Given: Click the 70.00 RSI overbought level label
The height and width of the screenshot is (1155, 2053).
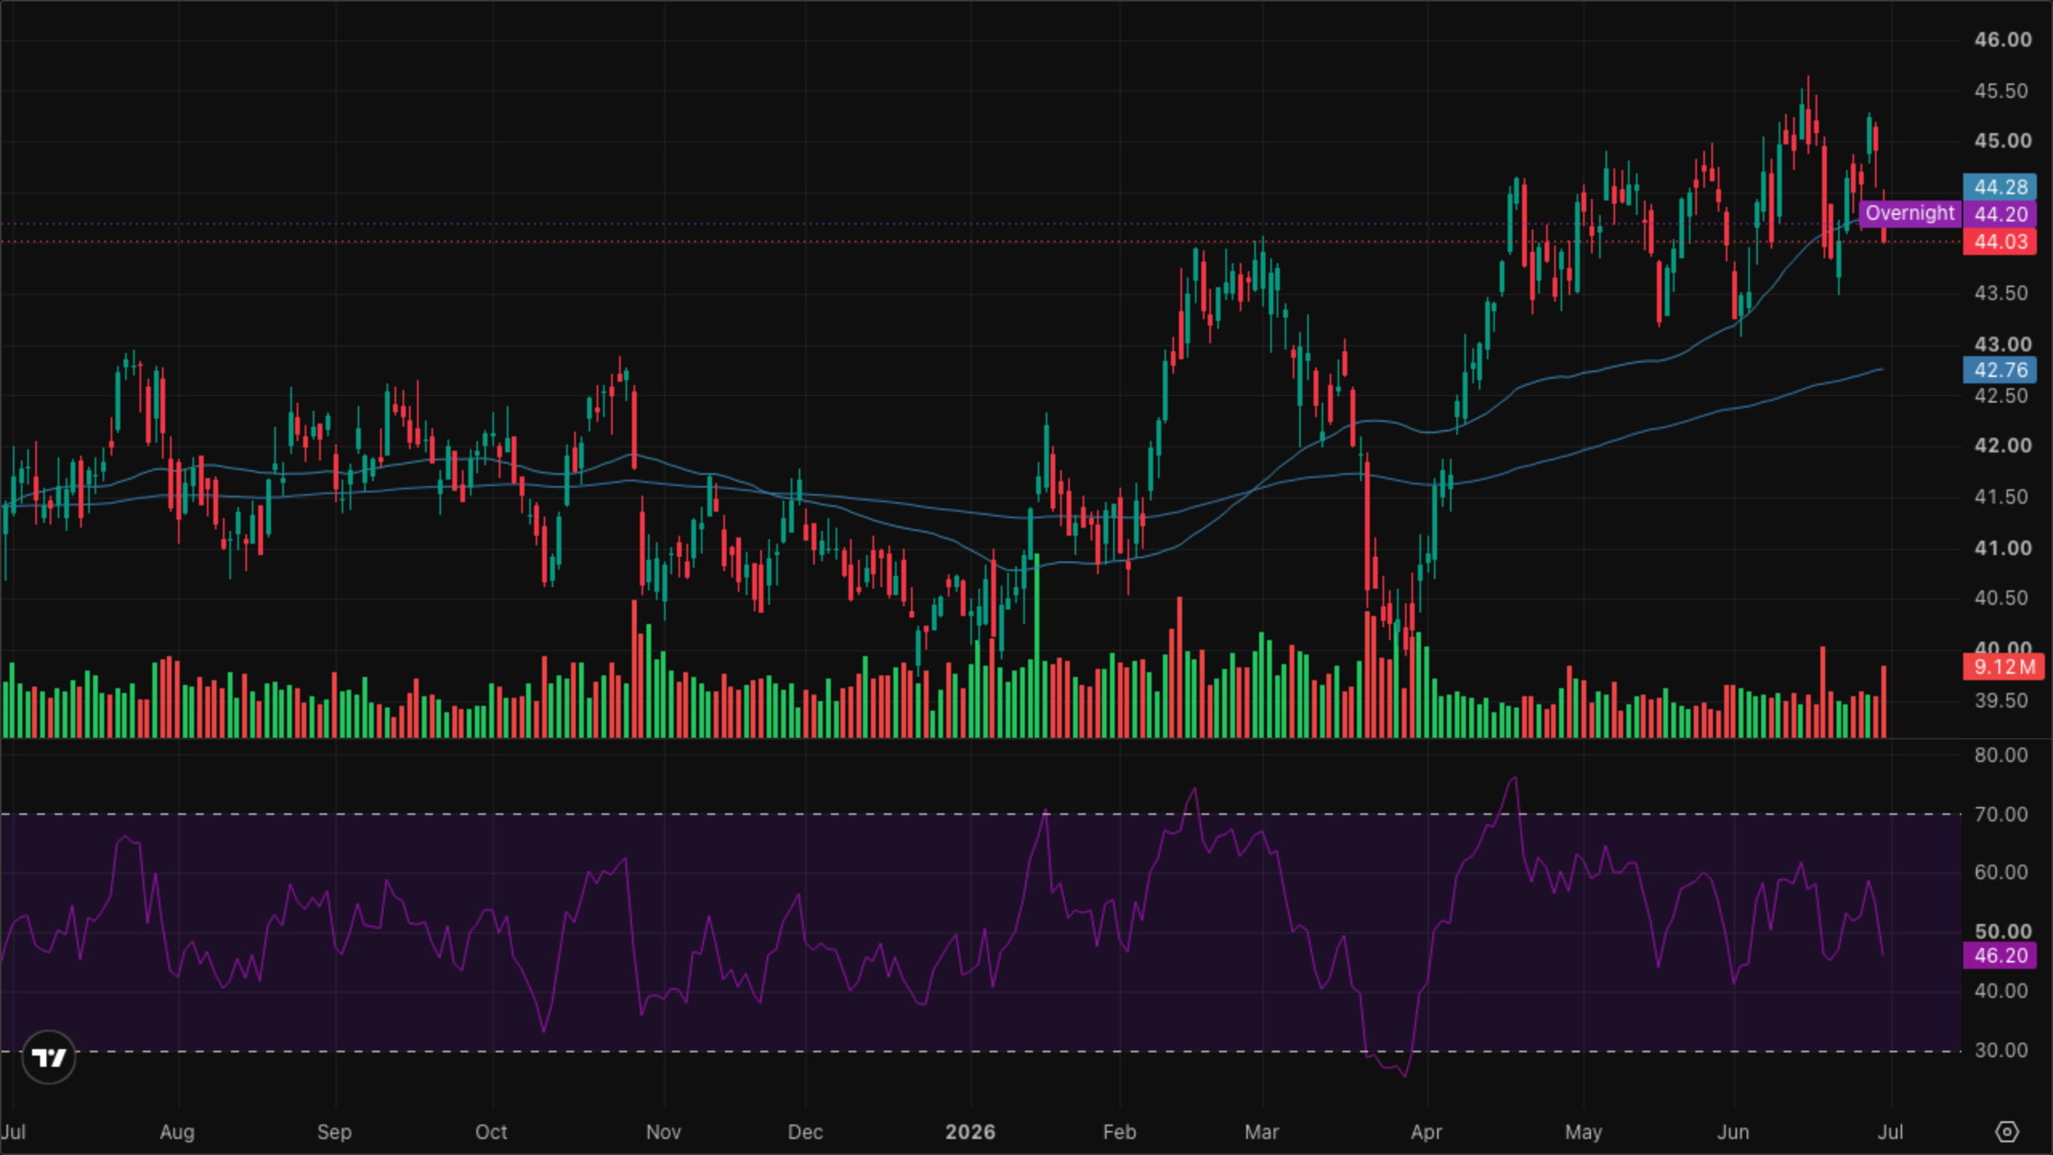Looking at the screenshot, I should point(2001,814).
